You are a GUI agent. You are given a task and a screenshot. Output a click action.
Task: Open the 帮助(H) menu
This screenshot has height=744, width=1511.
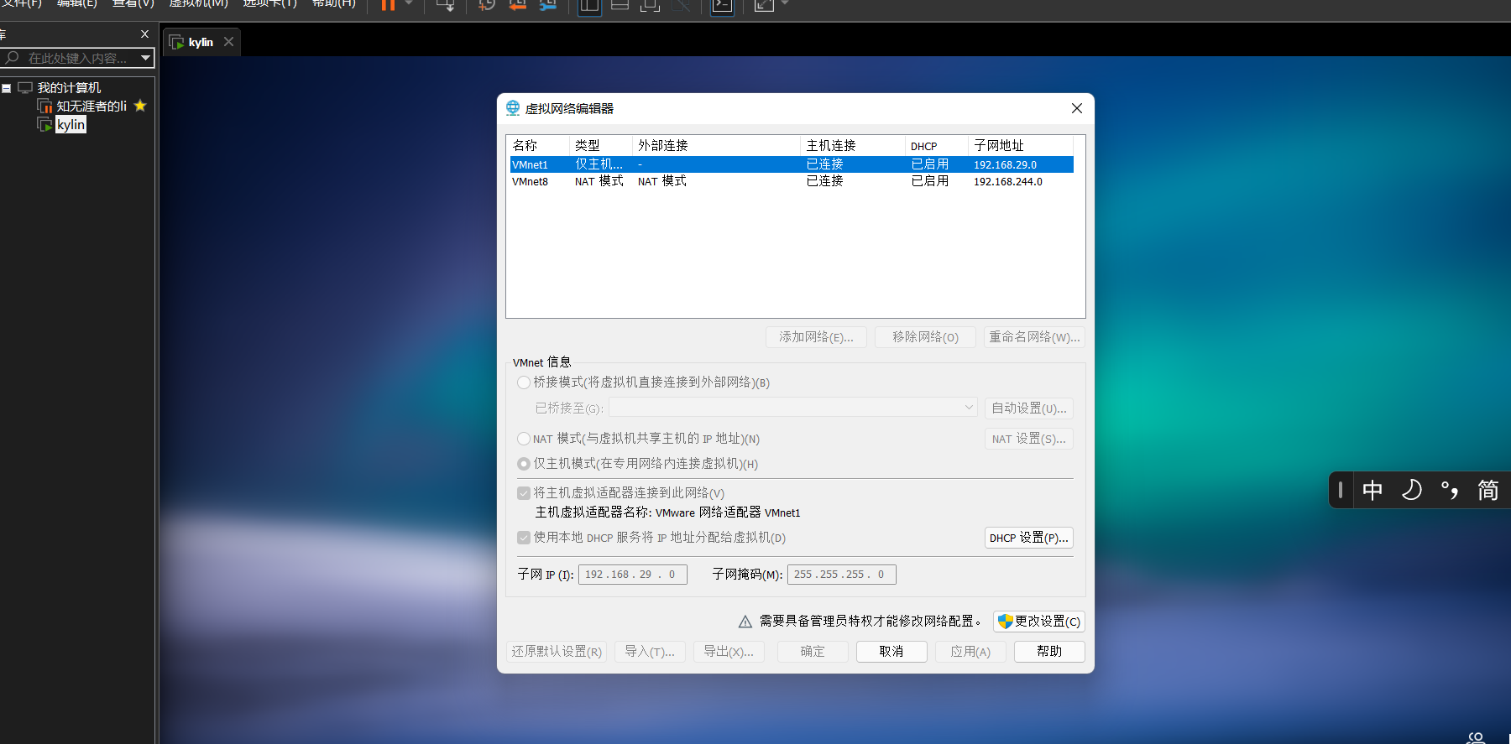(x=334, y=3)
